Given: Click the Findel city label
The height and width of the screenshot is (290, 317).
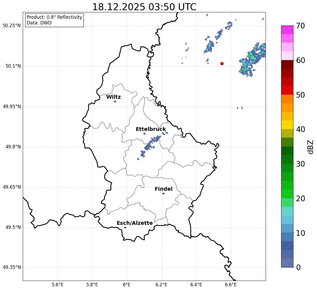Looking at the screenshot, I should pos(164,189).
